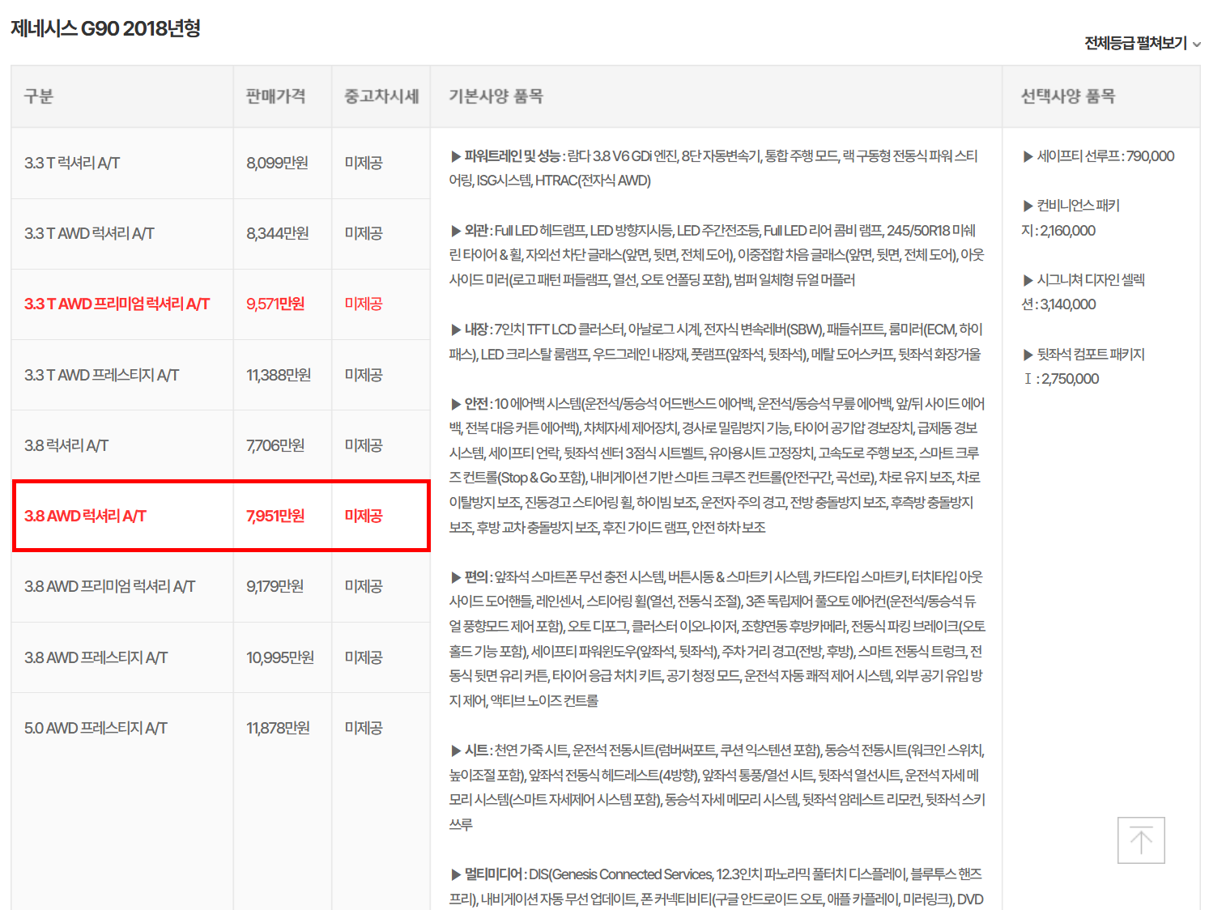1209x910 pixels.
Task: Click 미제공 in the 3.3 T 럭셔리 row
Action: pos(364,164)
